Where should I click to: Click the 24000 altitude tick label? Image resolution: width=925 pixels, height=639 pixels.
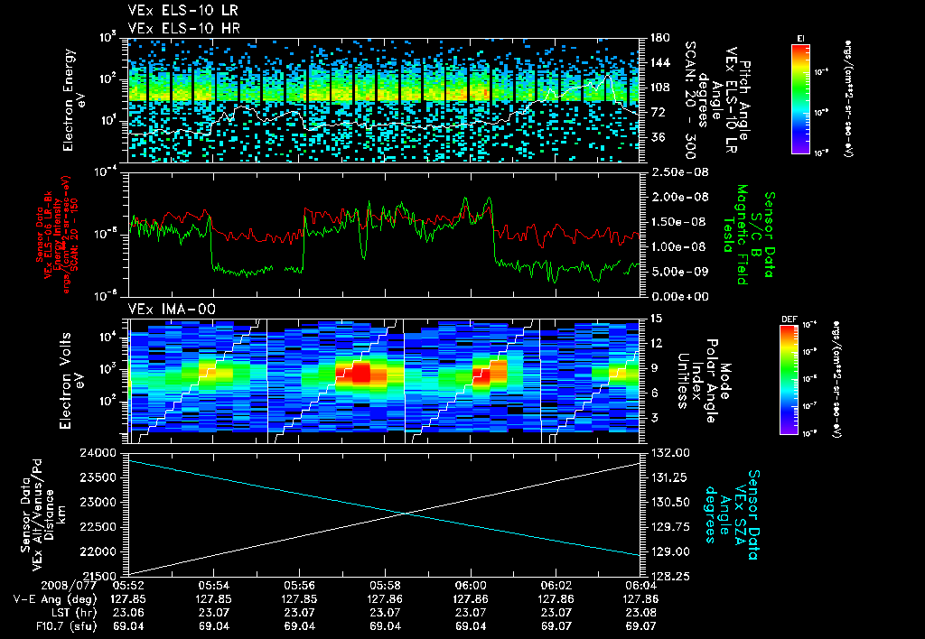pyautogui.click(x=97, y=453)
